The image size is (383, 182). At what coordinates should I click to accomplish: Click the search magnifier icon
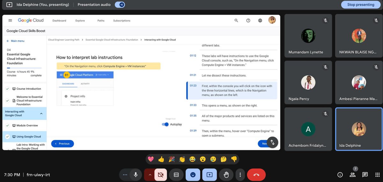(236, 20)
